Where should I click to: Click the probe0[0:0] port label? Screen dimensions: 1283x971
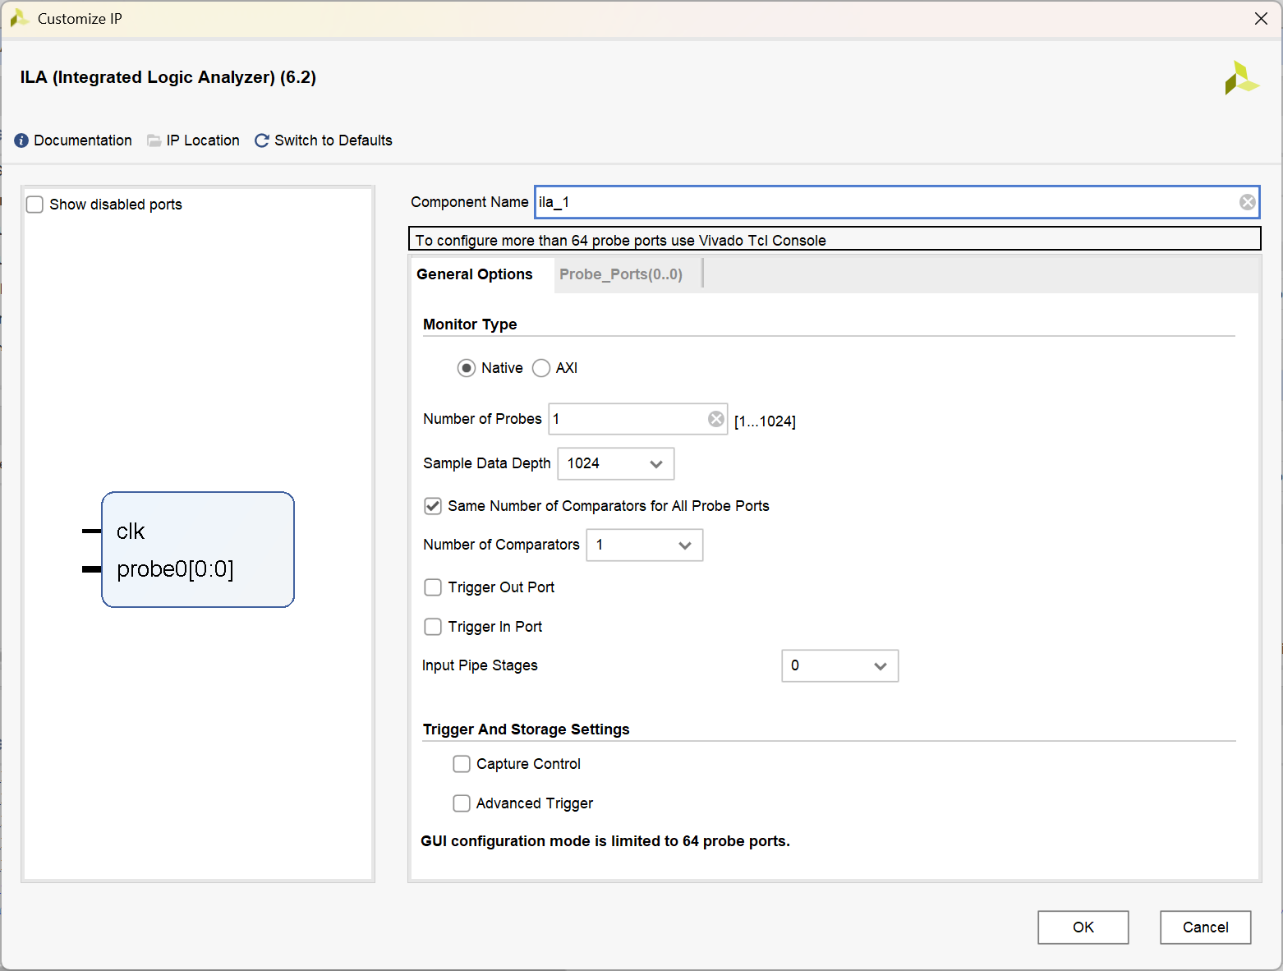coord(175,569)
